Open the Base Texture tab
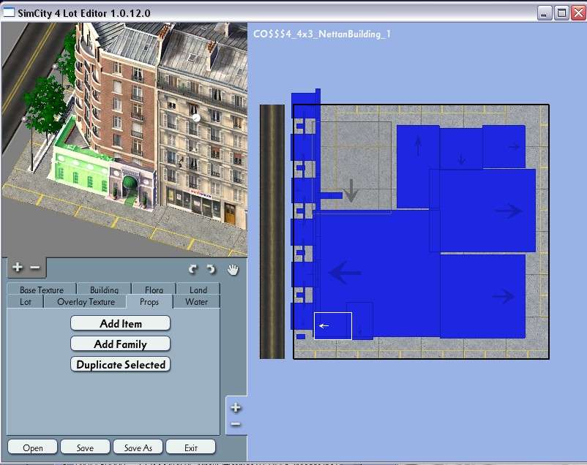 tap(42, 290)
